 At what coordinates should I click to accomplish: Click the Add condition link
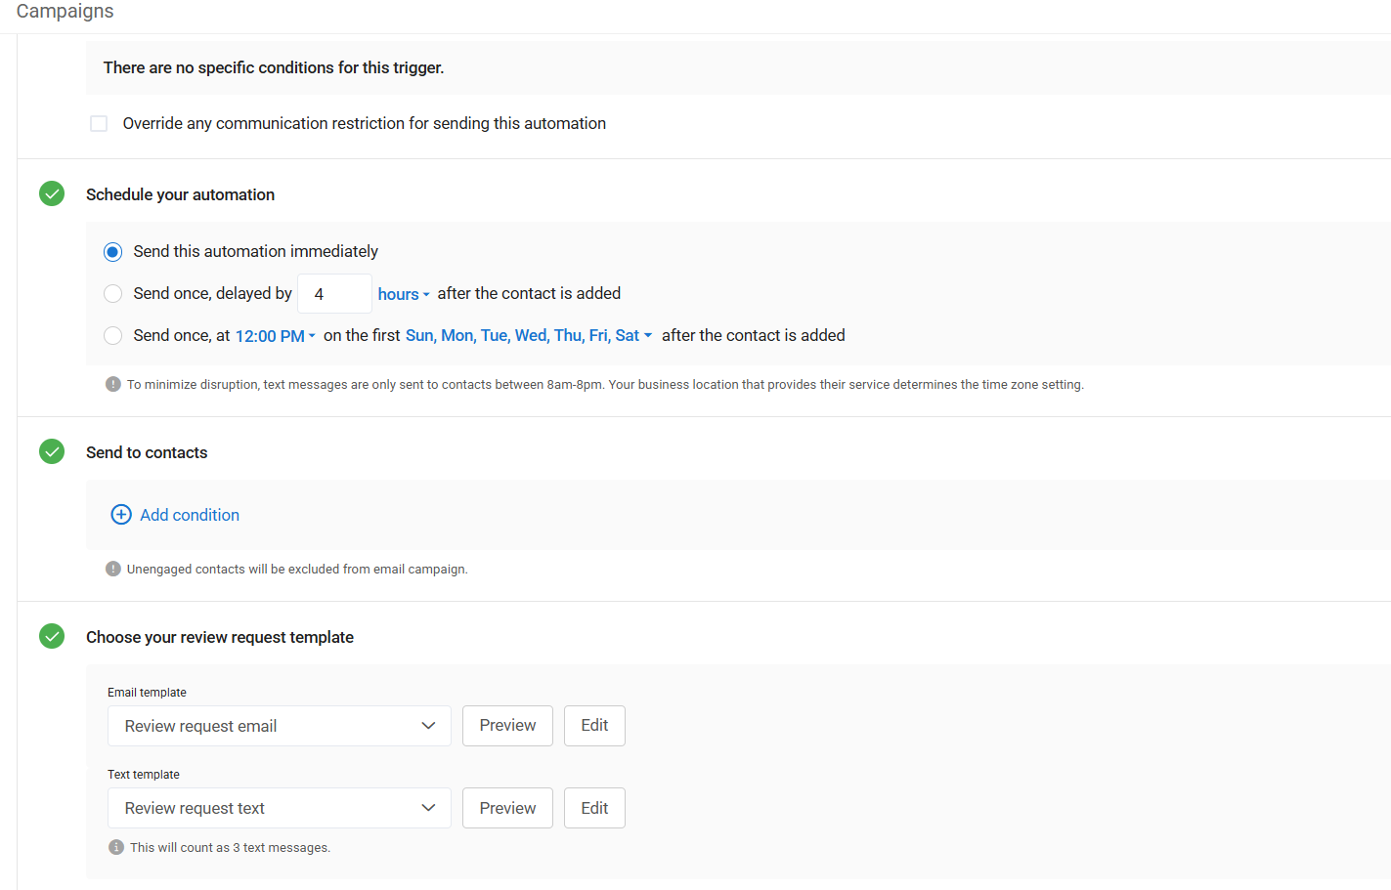190,515
